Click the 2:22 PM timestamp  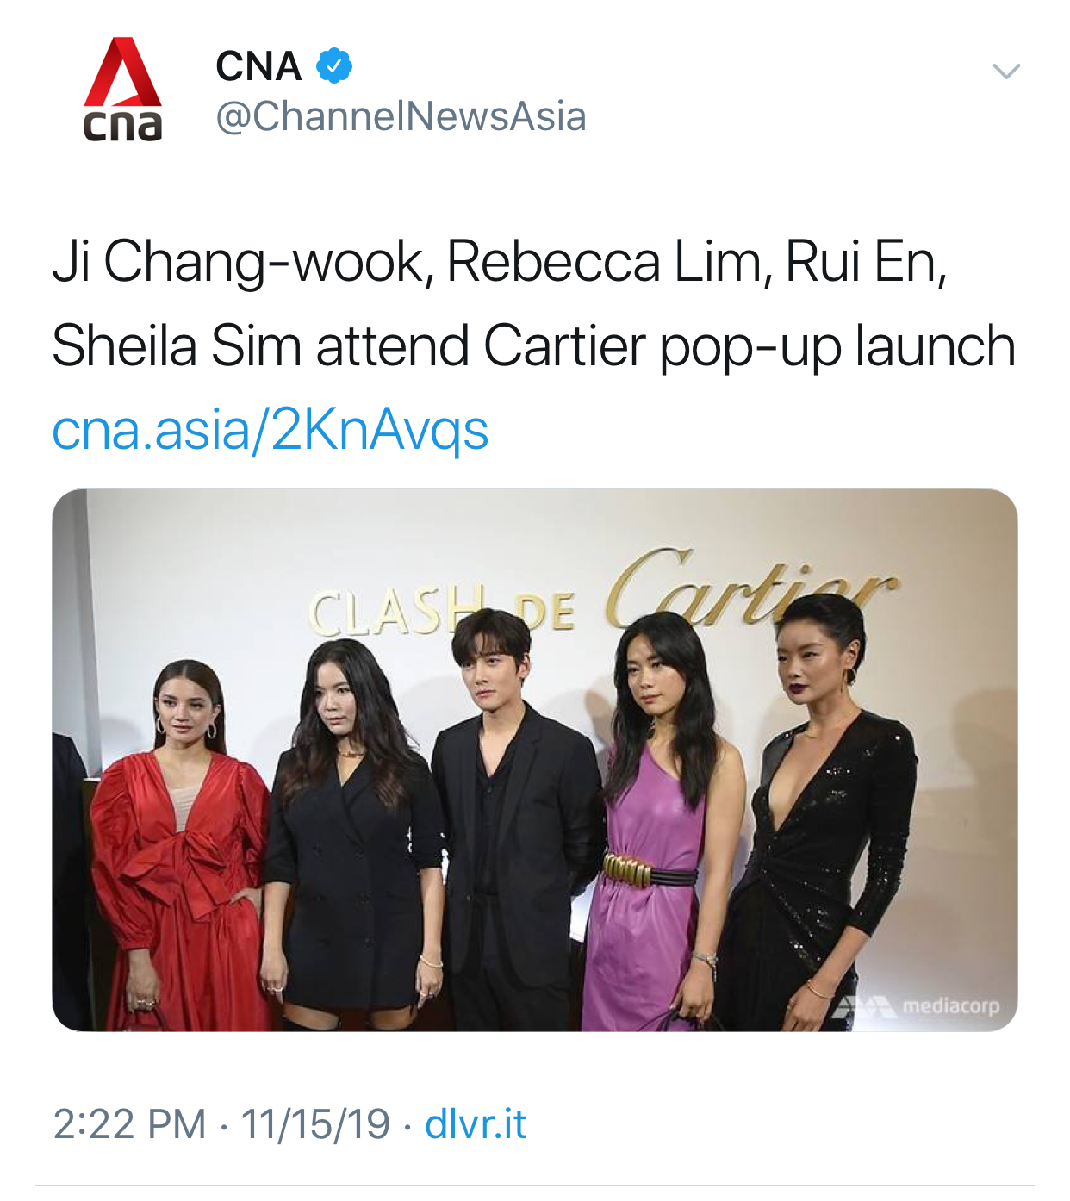130,1124
